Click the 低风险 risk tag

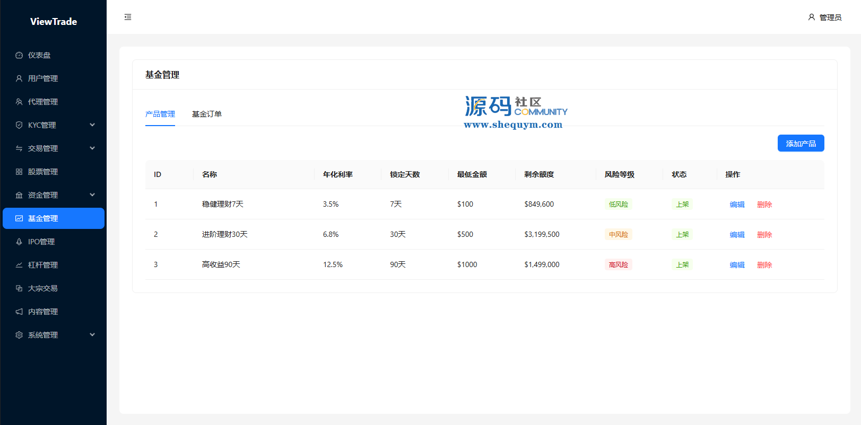click(619, 205)
